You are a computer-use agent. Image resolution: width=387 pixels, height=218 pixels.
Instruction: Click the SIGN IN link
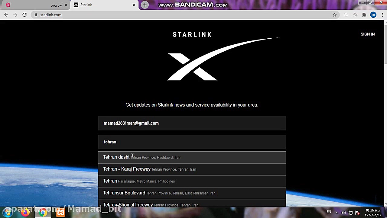pyautogui.click(x=368, y=34)
